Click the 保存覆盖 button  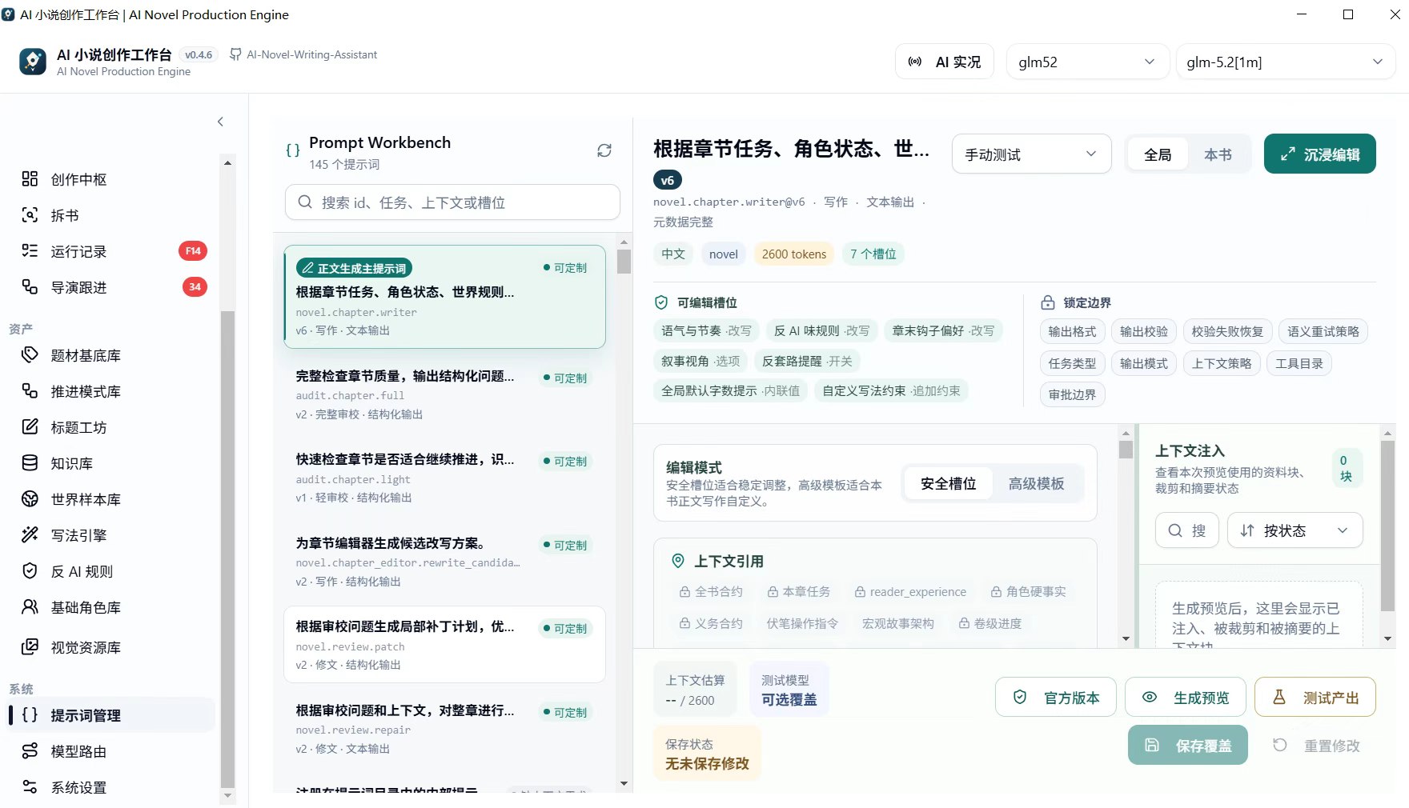(x=1188, y=745)
